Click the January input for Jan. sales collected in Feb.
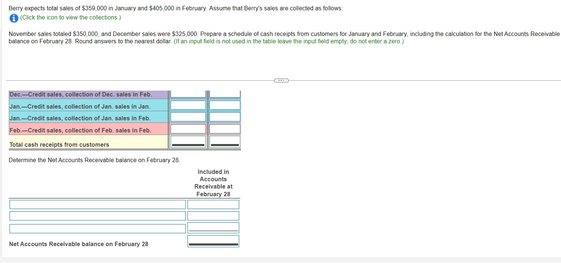Image resolution: width=561 pixels, height=263 pixels. (187, 117)
